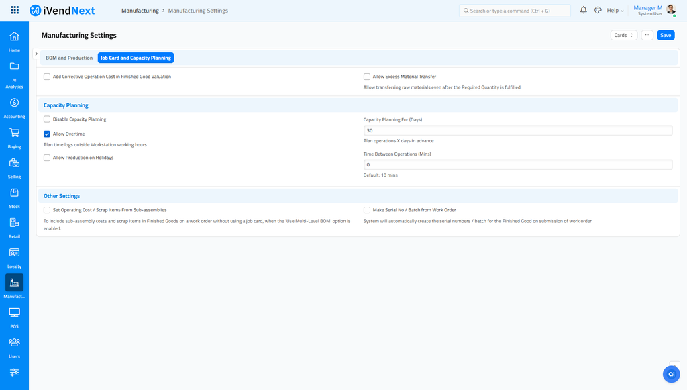The width and height of the screenshot is (687, 390).
Task: Check Disable Capacity Planning
Action: coord(47,119)
